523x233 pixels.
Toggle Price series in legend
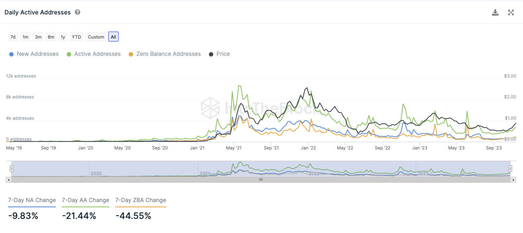point(219,54)
